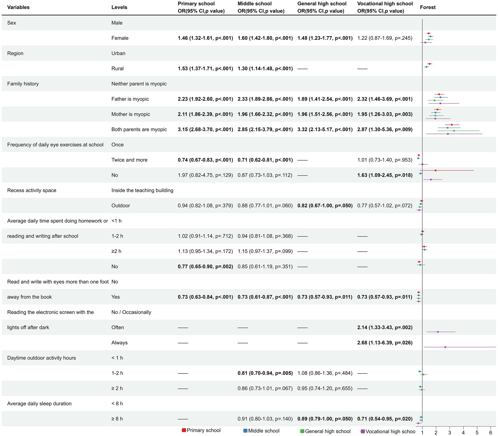The height and width of the screenshot is (436, 498).
Task: Click 'Average daily sleep duration' label
Action: tap(39, 404)
